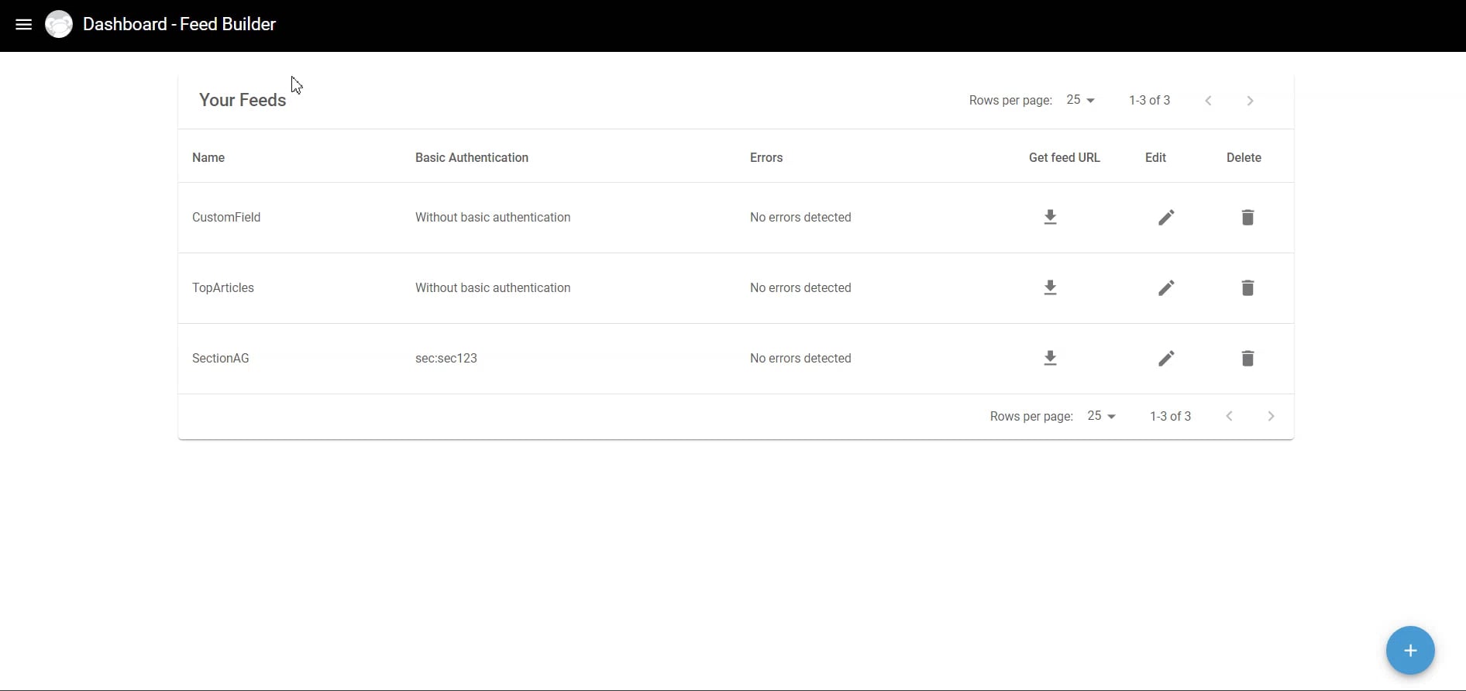Click the Feed Builder logo avatar
Image resolution: width=1466 pixels, height=691 pixels.
coord(59,24)
